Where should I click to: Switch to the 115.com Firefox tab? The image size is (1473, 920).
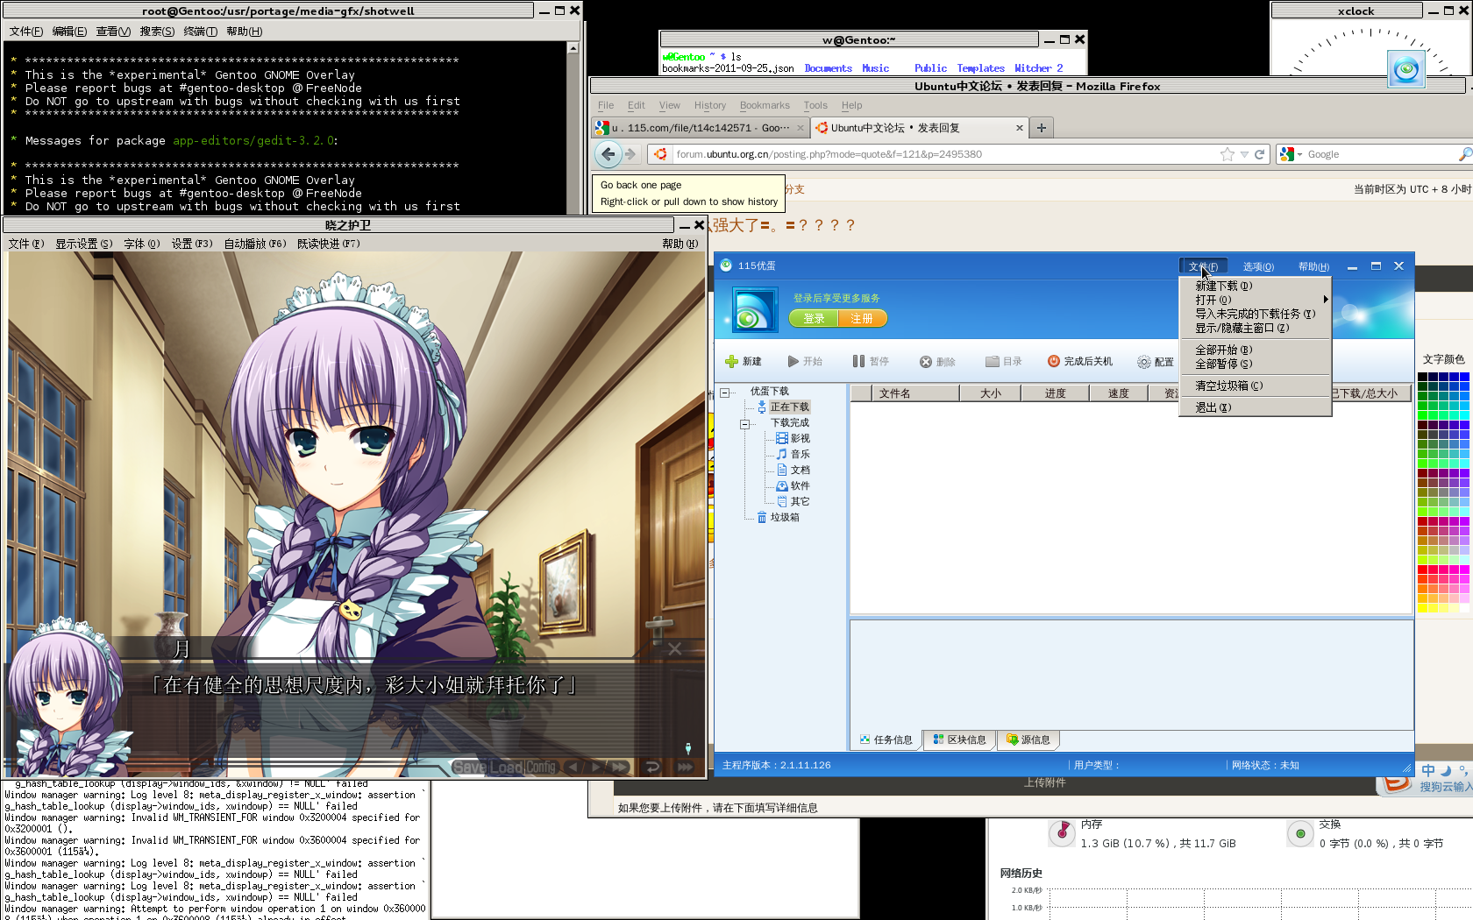[700, 128]
